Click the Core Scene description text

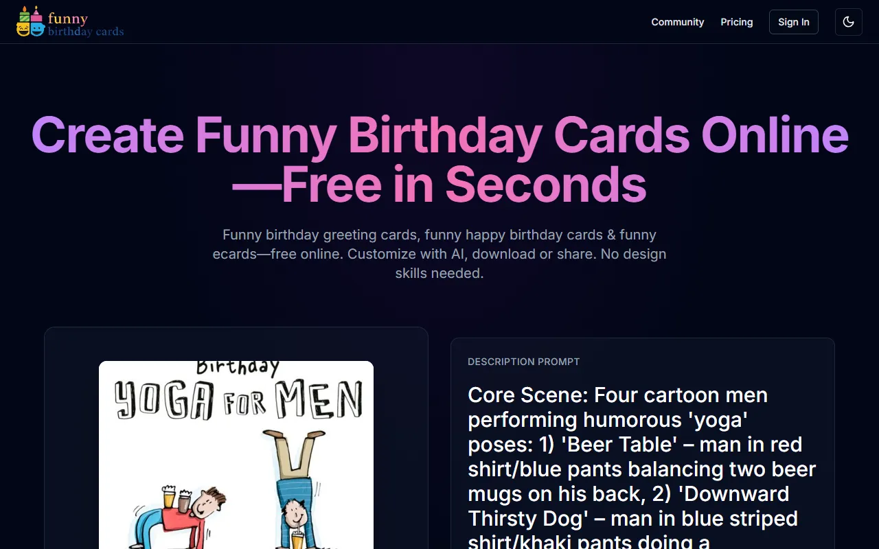642,467
